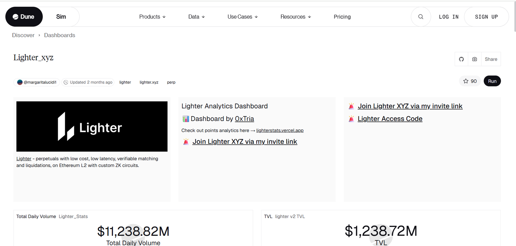Viewport: 516px width, 246px height.
Task: Go to the Pricing page
Action: point(342,17)
